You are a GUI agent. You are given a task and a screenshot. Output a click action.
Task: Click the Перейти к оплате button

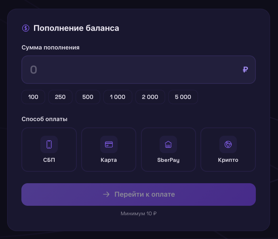click(x=139, y=194)
